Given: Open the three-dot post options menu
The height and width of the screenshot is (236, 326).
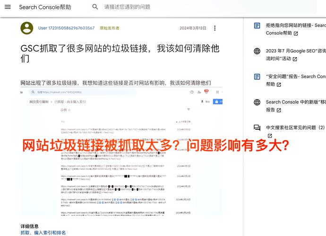Looking at the screenshot, I should [x=215, y=28].
